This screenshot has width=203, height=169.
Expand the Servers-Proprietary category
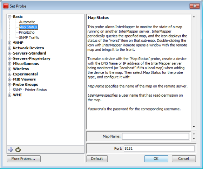coord(9,58)
